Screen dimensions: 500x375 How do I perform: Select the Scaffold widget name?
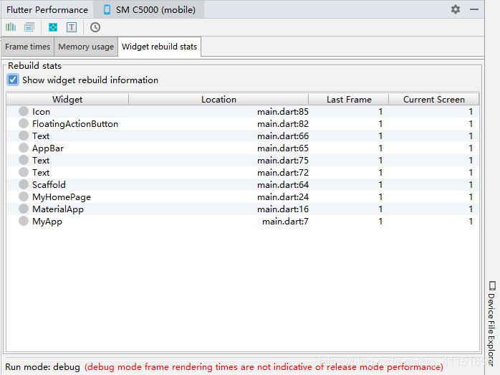pos(49,184)
